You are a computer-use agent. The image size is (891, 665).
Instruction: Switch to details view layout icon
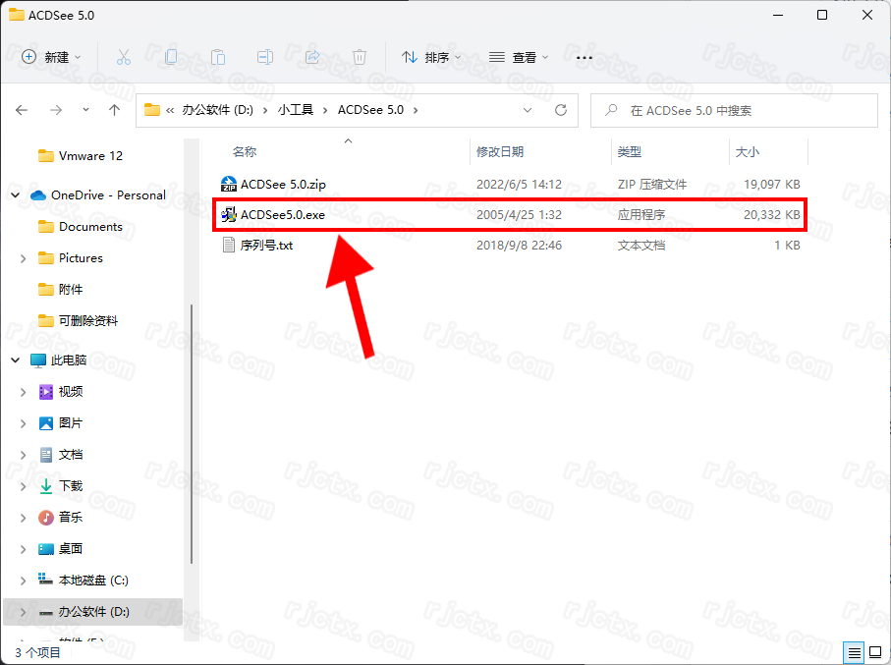tap(854, 652)
